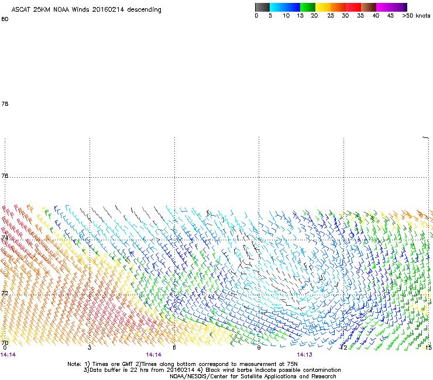Click the orange 25-30 knots color bar segment

pos(338,7)
